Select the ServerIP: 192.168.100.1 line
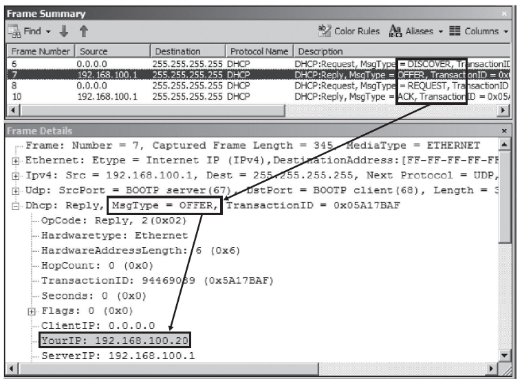Screen dimensions: 522x383 [118, 356]
